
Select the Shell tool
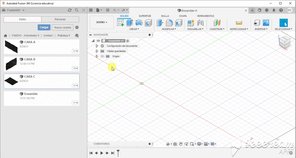tap(179, 23)
